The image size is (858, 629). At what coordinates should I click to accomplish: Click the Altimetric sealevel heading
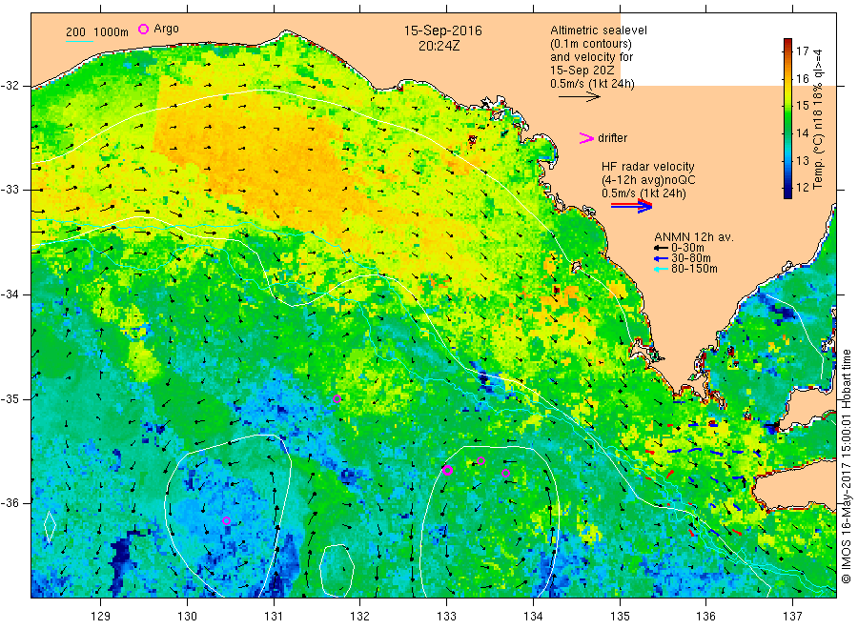tap(599, 30)
